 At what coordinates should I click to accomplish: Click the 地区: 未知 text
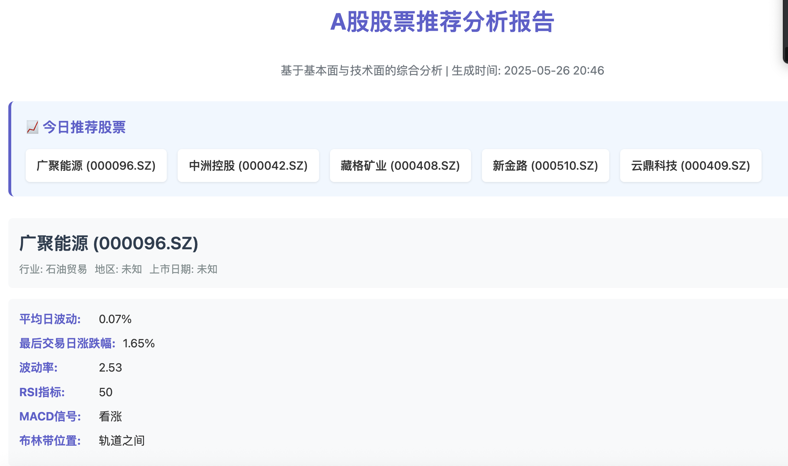118,269
